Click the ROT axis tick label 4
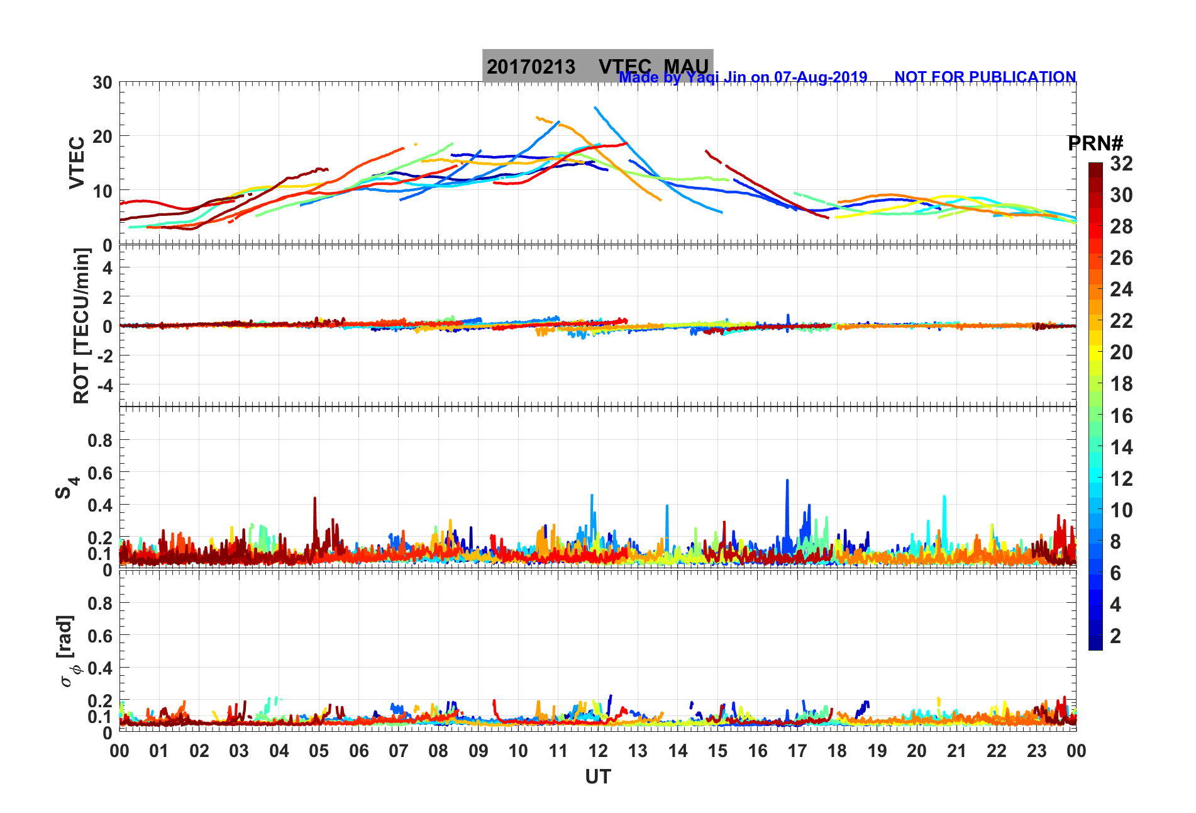The height and width of the screenshot is (813, 1196). 108,268
